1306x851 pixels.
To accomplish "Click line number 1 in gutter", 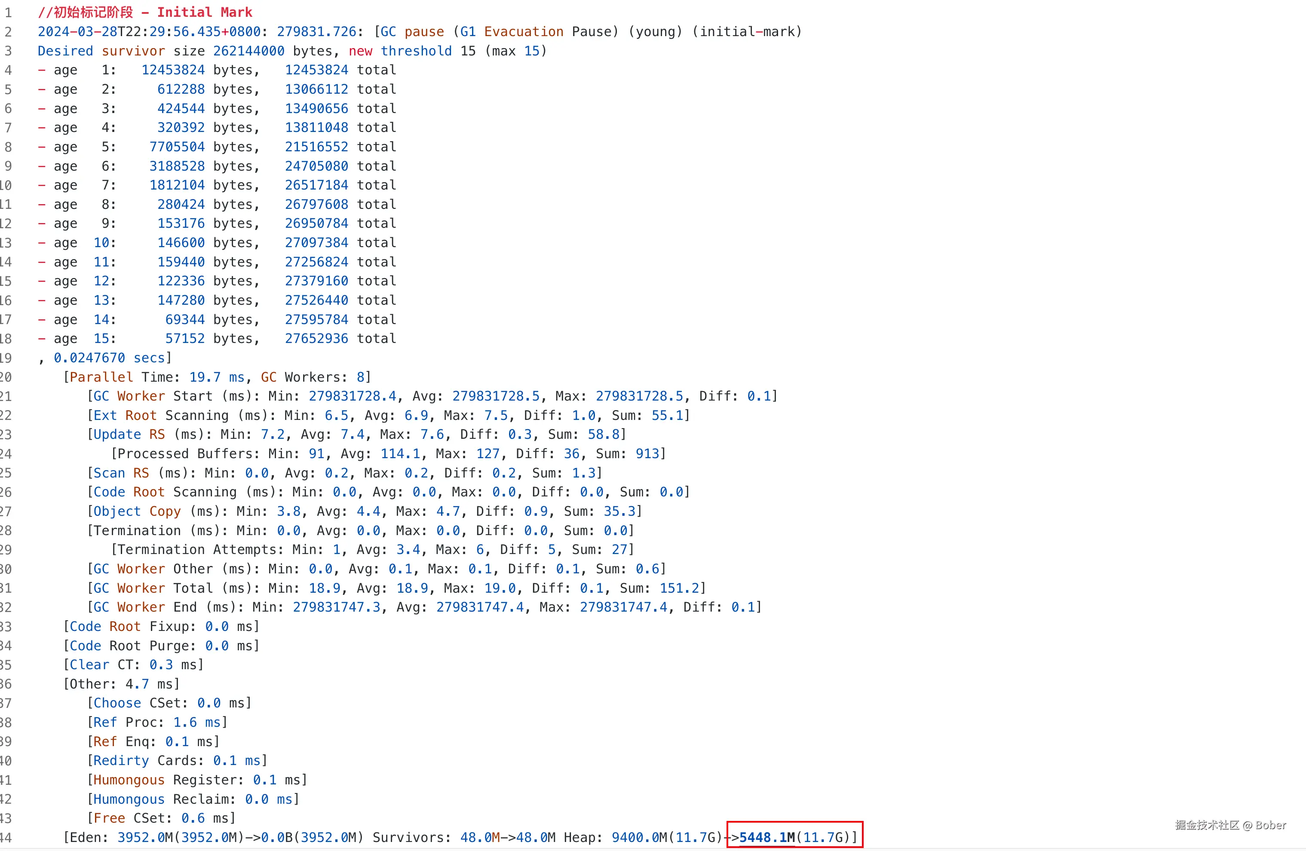I will (x=8, y=12).
